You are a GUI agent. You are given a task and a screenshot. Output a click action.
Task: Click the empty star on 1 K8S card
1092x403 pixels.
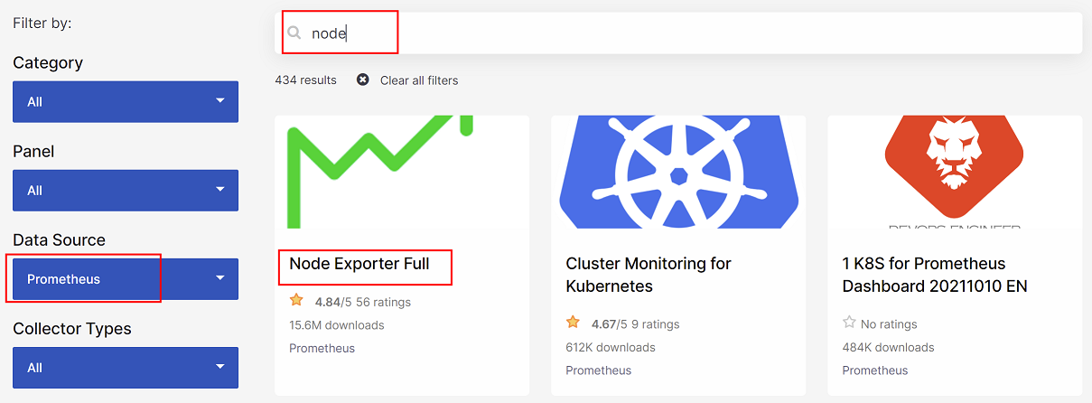click(x=849, y=323)
